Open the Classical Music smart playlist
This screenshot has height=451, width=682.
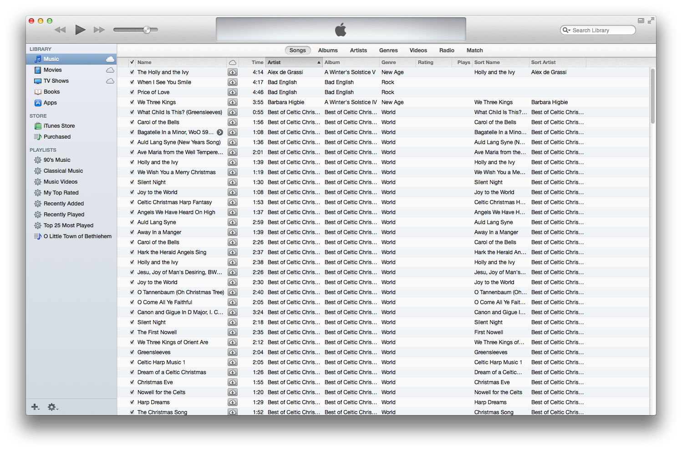(x=63, y=171)
